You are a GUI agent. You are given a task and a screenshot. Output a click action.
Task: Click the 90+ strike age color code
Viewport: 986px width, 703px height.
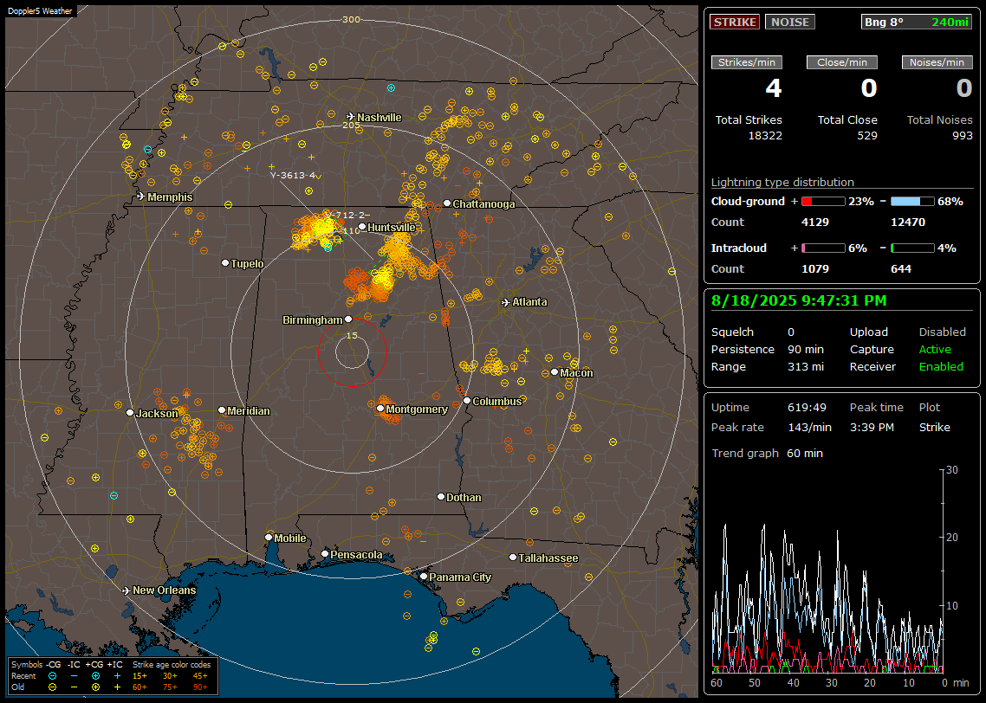[x=200, y=687]
